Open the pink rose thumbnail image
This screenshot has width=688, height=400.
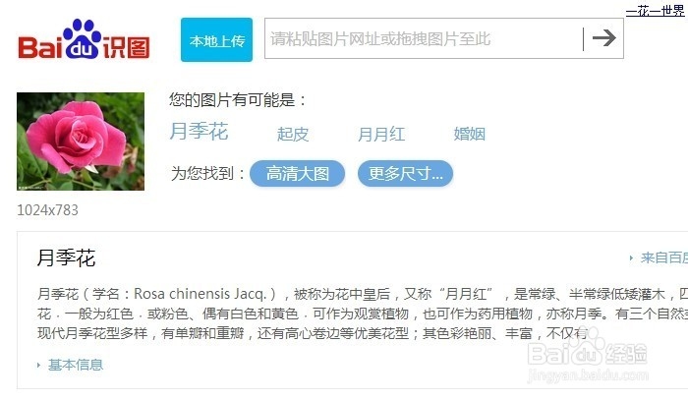(x=81, y=142)
